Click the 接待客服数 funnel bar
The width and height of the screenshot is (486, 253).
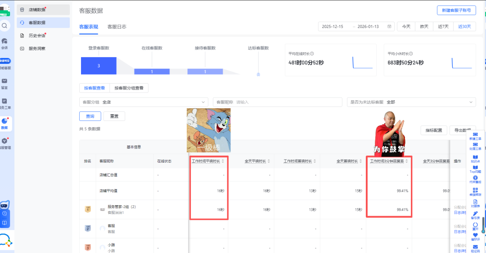pos(205,71)
